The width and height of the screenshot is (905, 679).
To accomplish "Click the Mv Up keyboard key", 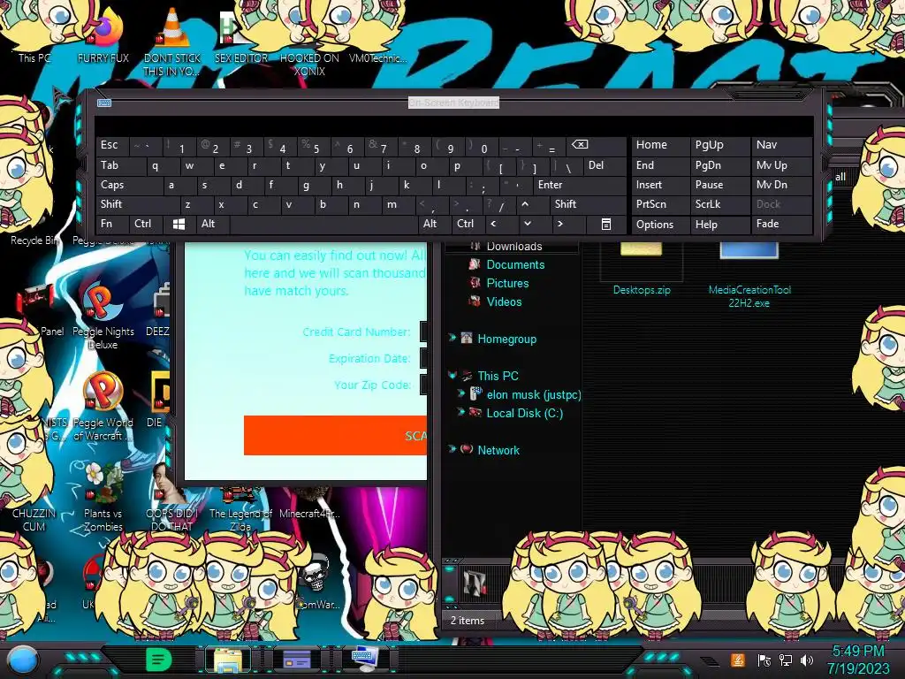I will (x=781, y=165).
